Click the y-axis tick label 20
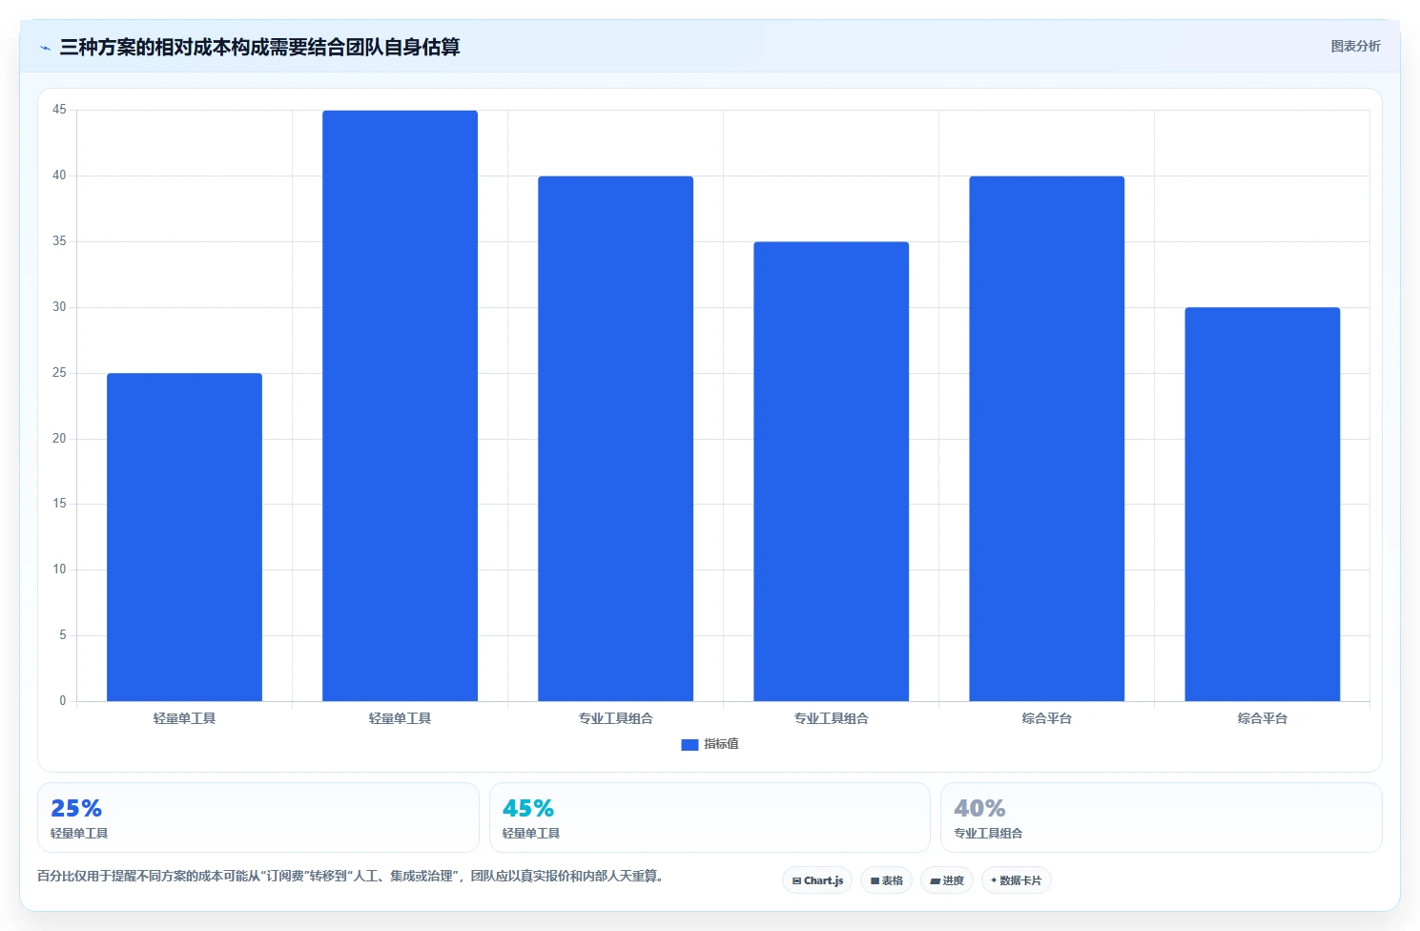 pyautogui.click(x=59, y=439)
